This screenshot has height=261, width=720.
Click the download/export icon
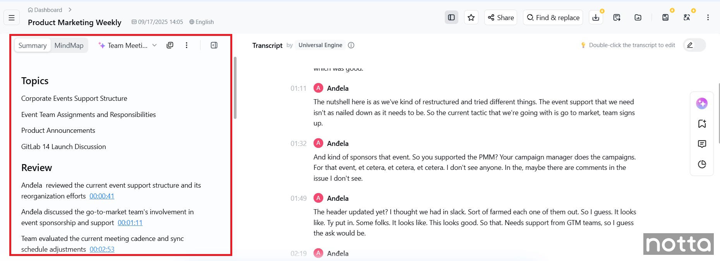coord(596,17)
